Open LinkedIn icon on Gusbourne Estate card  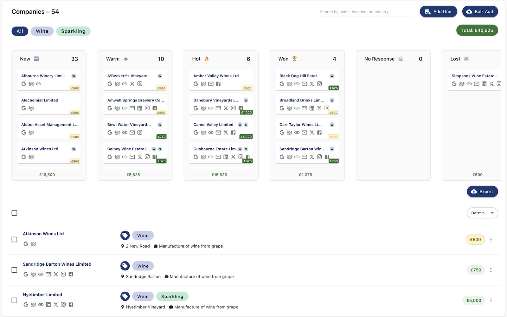click(x=226, y=157)
